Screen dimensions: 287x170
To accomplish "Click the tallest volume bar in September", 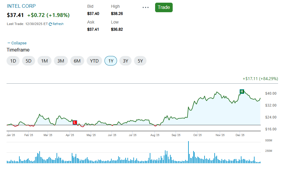I will pos(188,152).
